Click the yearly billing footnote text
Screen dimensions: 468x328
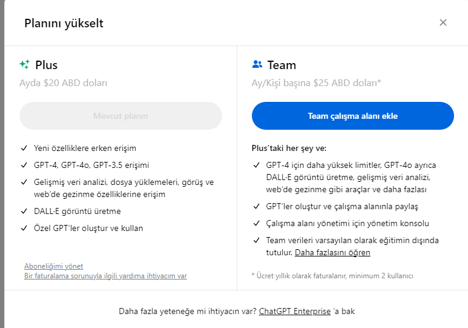point(332,276)
